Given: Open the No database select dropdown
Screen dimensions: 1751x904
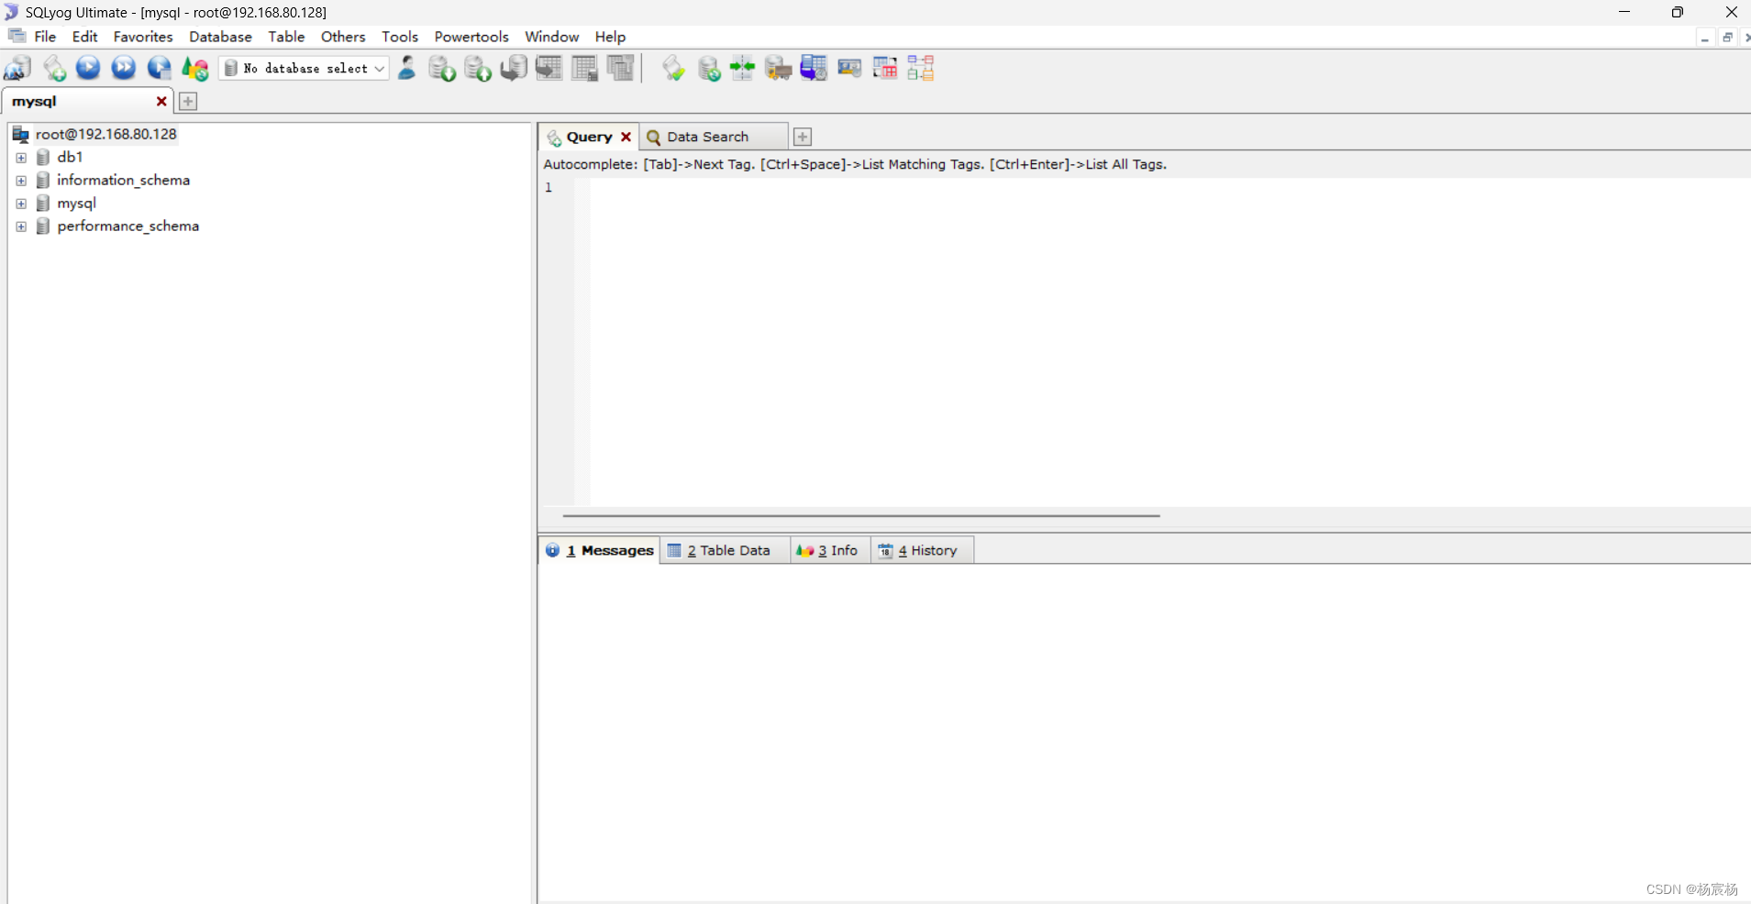Looking at the screenshot, I should [305, 68].
